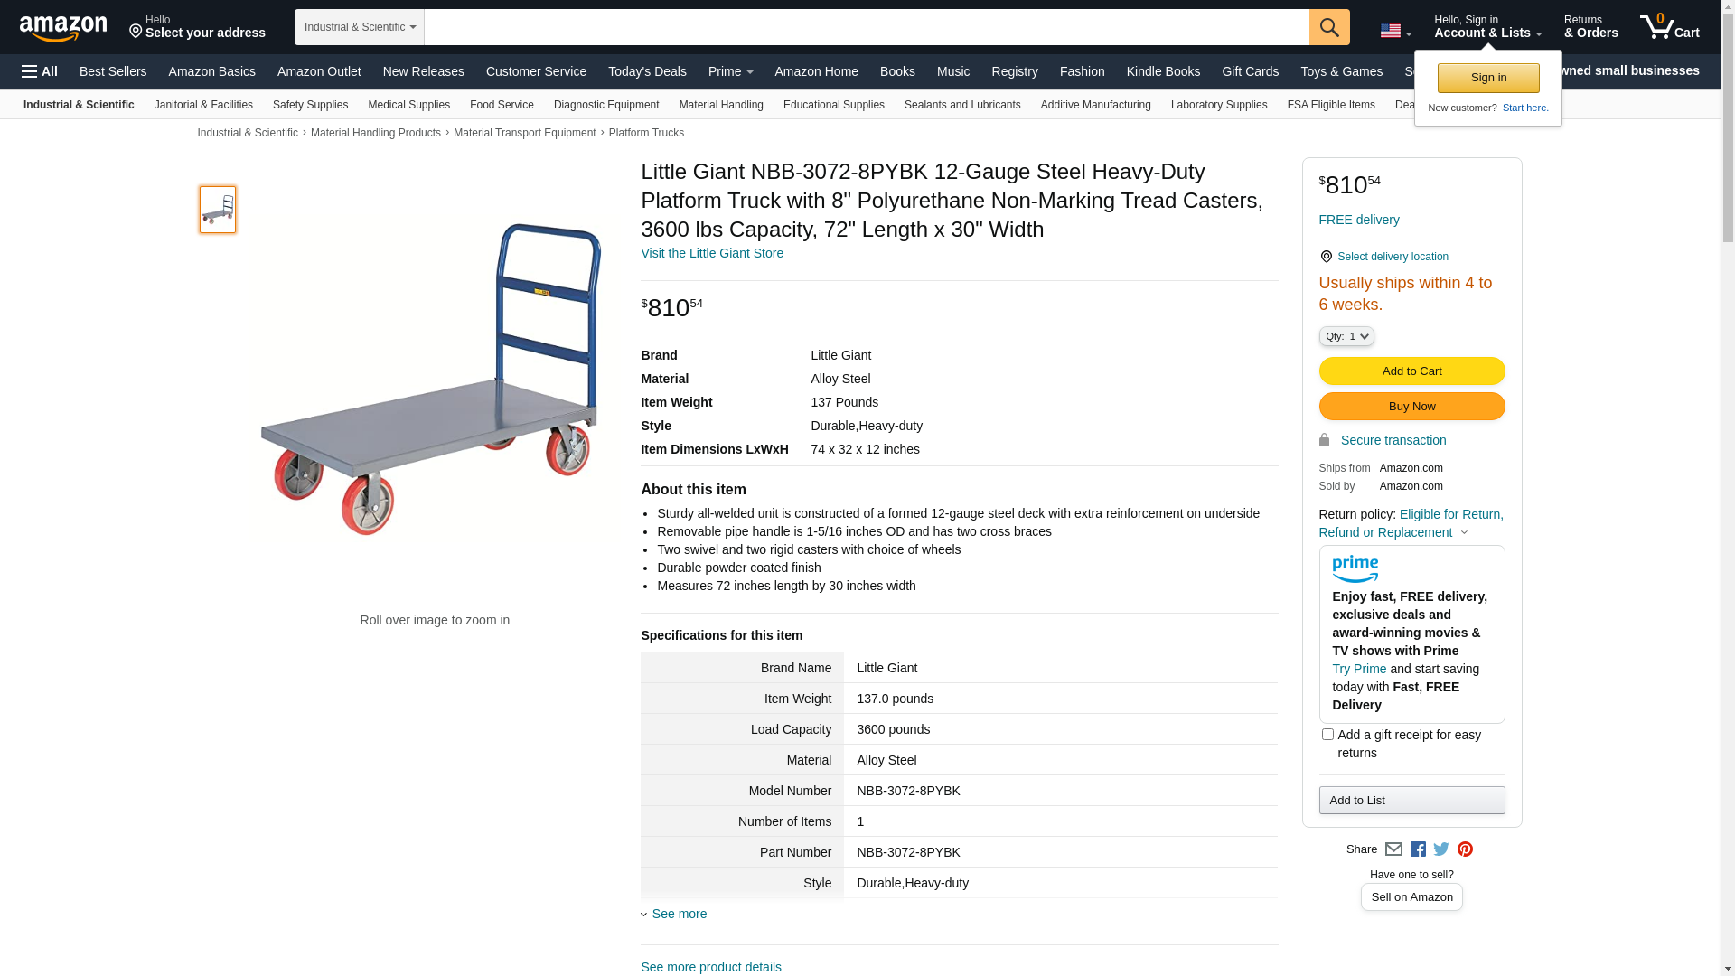This screenshot has width=1735, height=976.
Task: Click the Amazon logo
Action: [x=63, y=28]
